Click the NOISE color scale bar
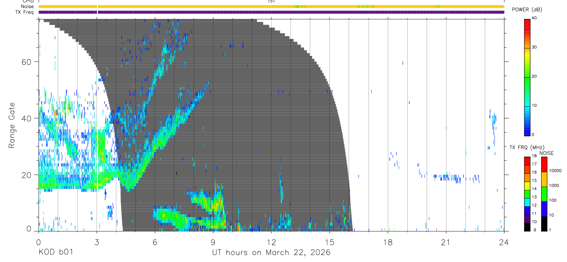The image size is (567, 262). [x=544, y=194]
